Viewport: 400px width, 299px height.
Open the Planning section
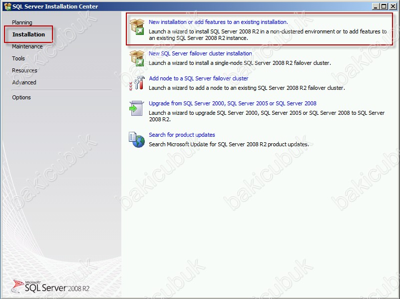(22, 22)
